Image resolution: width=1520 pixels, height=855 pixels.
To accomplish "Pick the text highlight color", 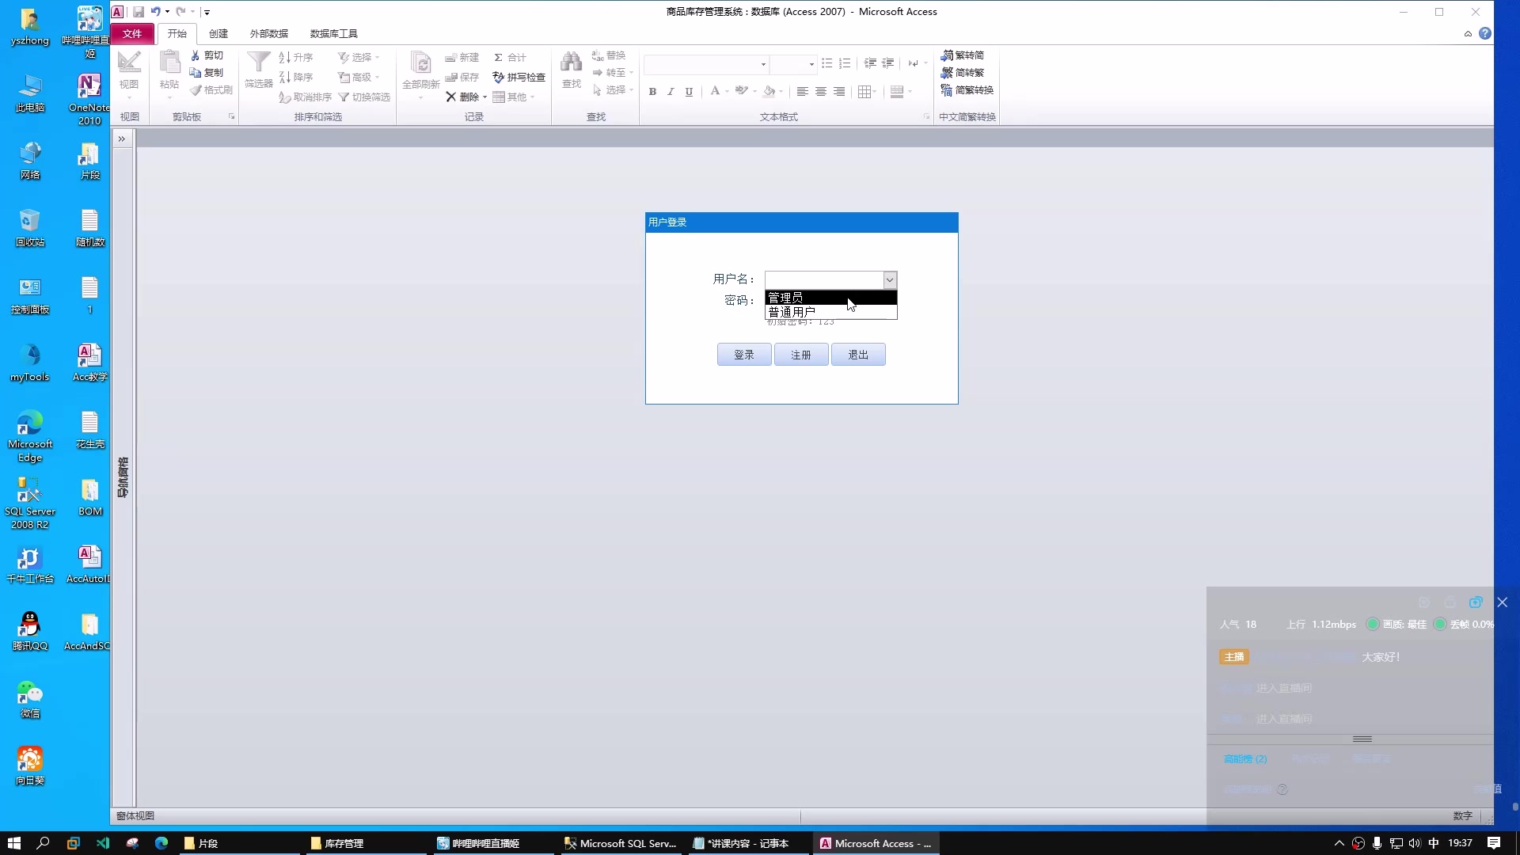I will coord(741,91).
